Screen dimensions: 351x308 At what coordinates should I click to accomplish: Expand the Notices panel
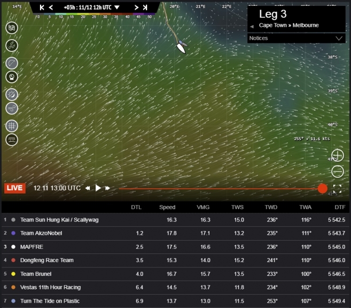tap(296, 38)
